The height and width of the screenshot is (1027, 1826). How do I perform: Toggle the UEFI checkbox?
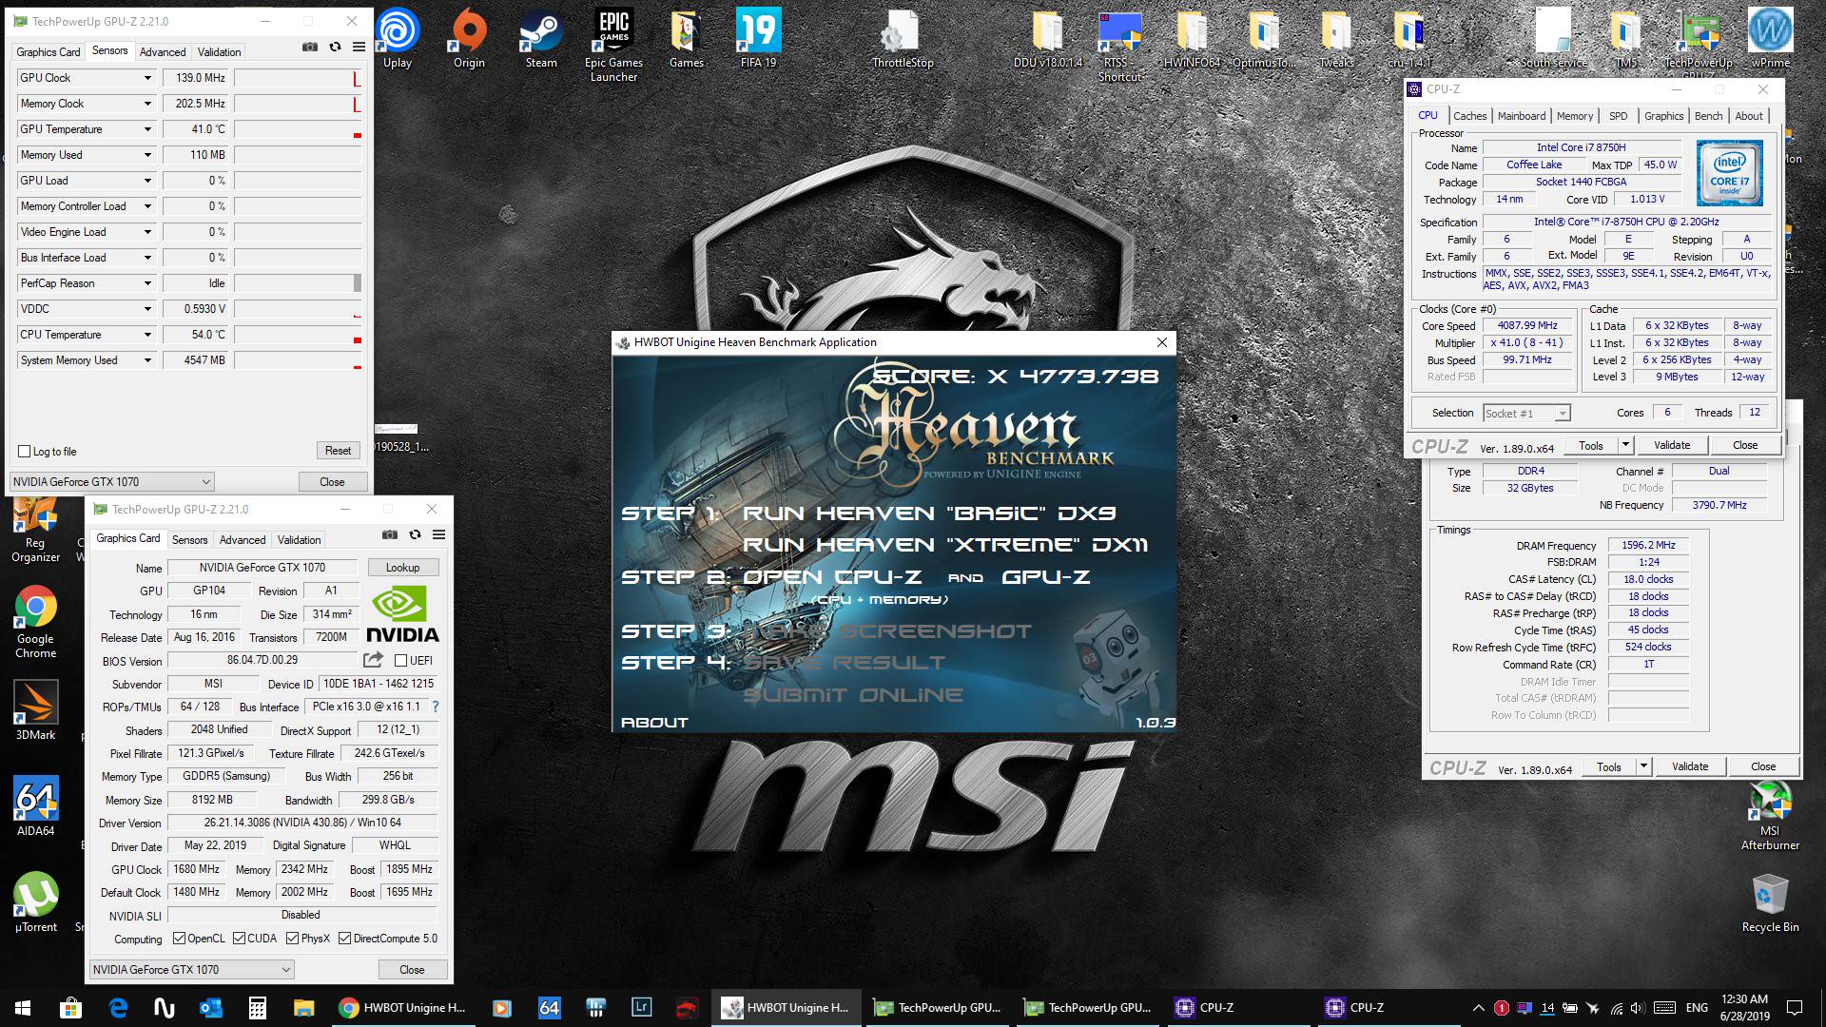click(400, 661)
